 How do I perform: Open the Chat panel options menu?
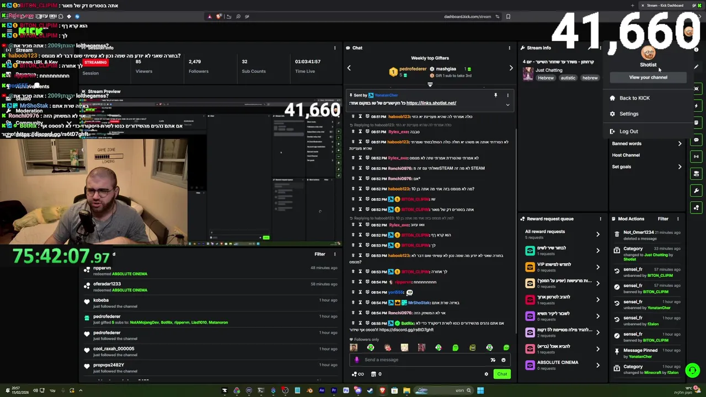[509, 48]
